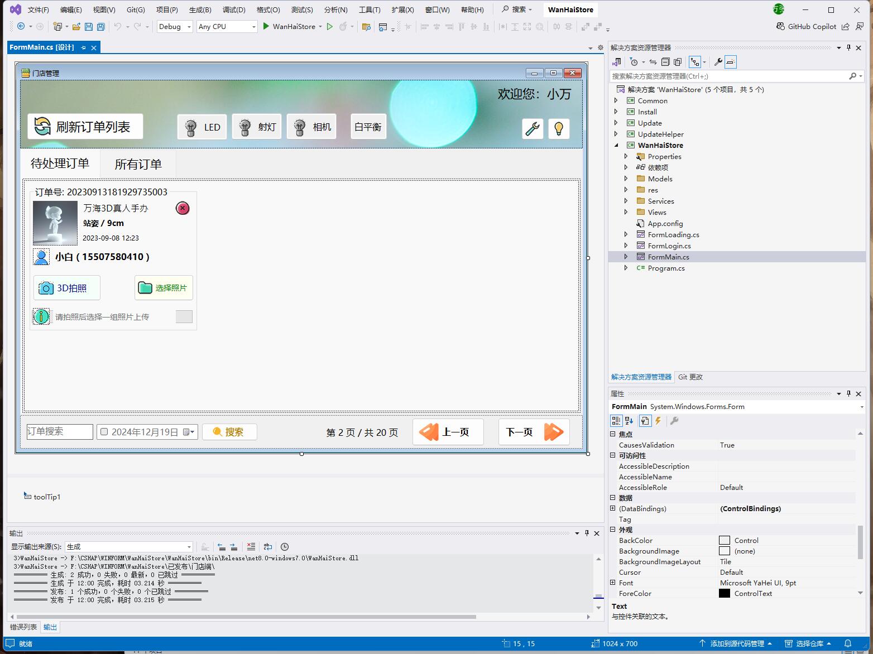873x654 pixels.
Task: Open the 调试(D) menu
Action: [x=234, y=9]
